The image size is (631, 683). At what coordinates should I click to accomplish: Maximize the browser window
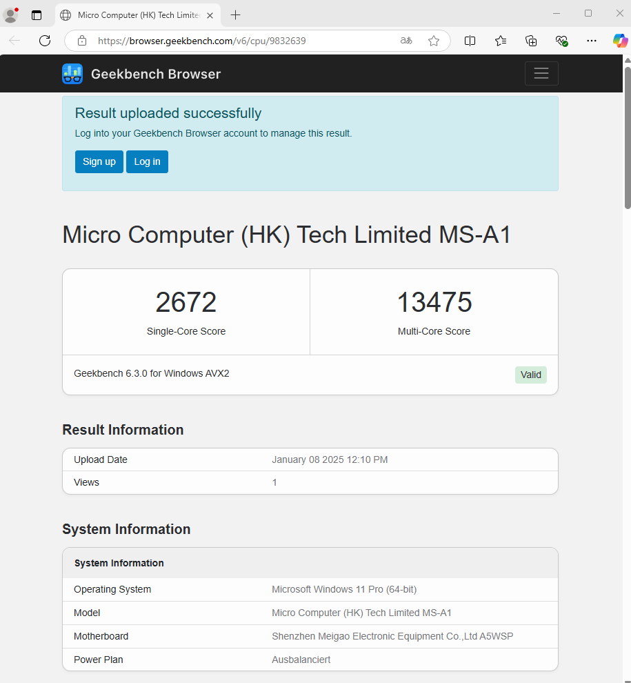(x=588, y=14)
